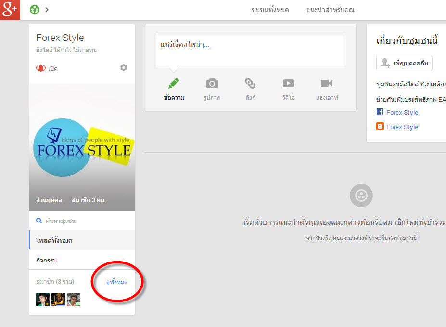Open first member avatar thumbnail

click(43, 300)
